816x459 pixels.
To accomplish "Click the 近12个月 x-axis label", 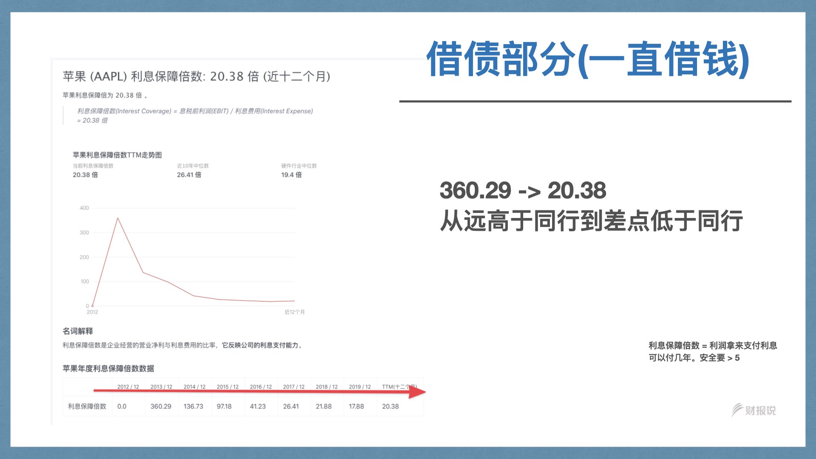I will (294, 312).
